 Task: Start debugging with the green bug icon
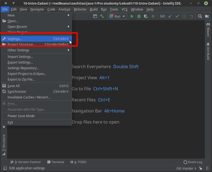click(139, 16)
